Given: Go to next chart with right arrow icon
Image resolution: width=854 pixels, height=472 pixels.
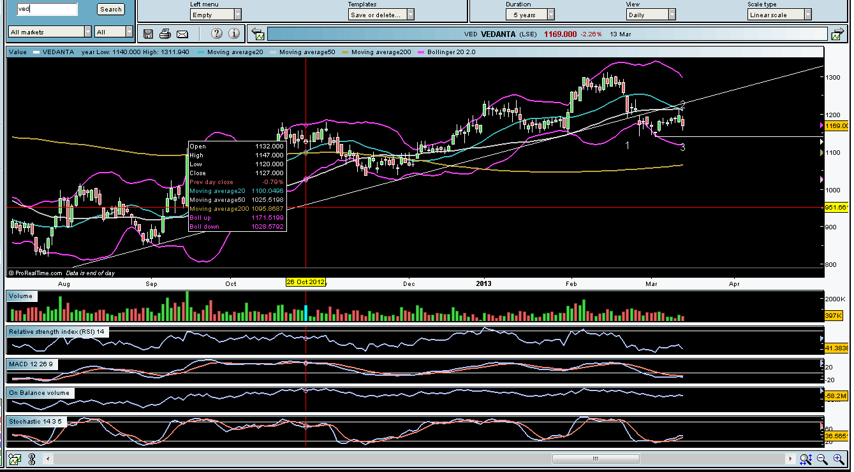Looking at the screenshot, I should click(x=836, y=34).
